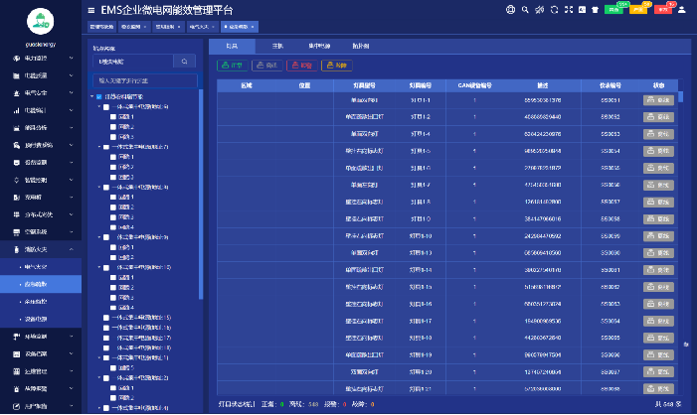The height and width of the screenshot is (415, 697).
Task: Expand the 电力监控 sidebar menu
Action: coord(38,59)
